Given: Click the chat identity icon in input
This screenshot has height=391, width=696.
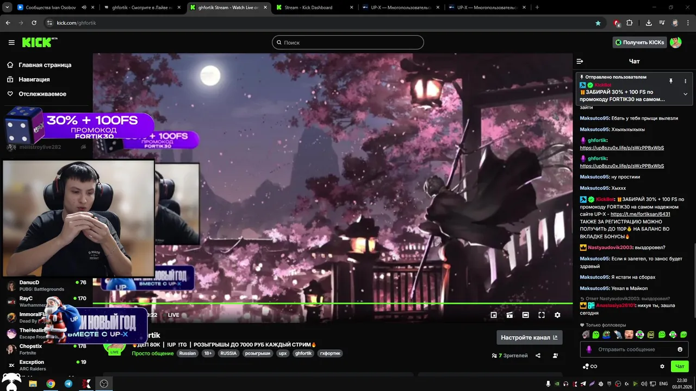Looking at the screenshot, I should [588, 349].
